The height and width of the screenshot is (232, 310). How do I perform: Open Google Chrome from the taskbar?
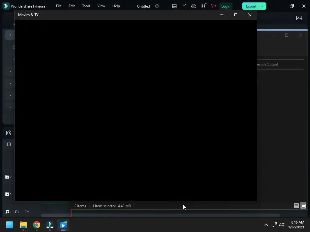pyautogui.click(x=37, y=225)
